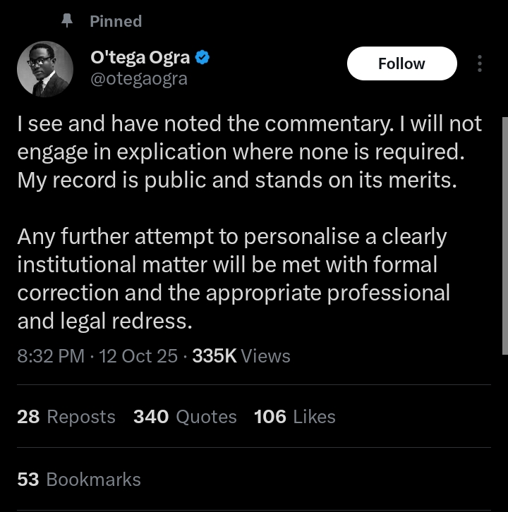Click the line "My record is public"
Image resolution: width=508 pixels, height=512 pixels.
pos(237,179)
